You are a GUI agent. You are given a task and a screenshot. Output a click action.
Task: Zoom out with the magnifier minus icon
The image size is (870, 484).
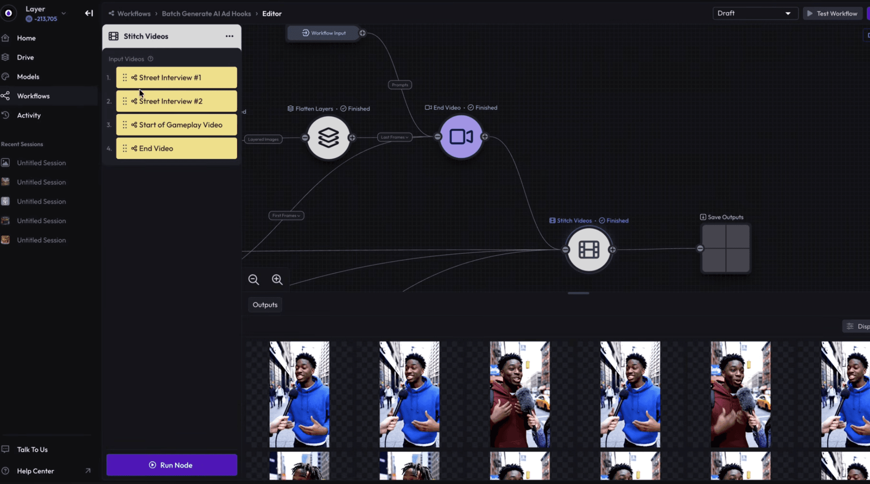(x=253, y=279)
